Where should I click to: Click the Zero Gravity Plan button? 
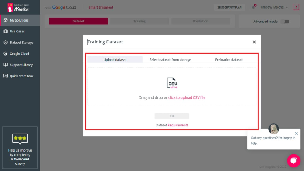tap(230, 7)
